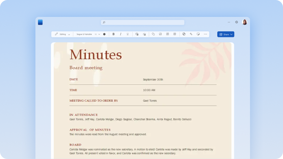
Task: Expand the font size dropdown
Action: coord(99,34)
